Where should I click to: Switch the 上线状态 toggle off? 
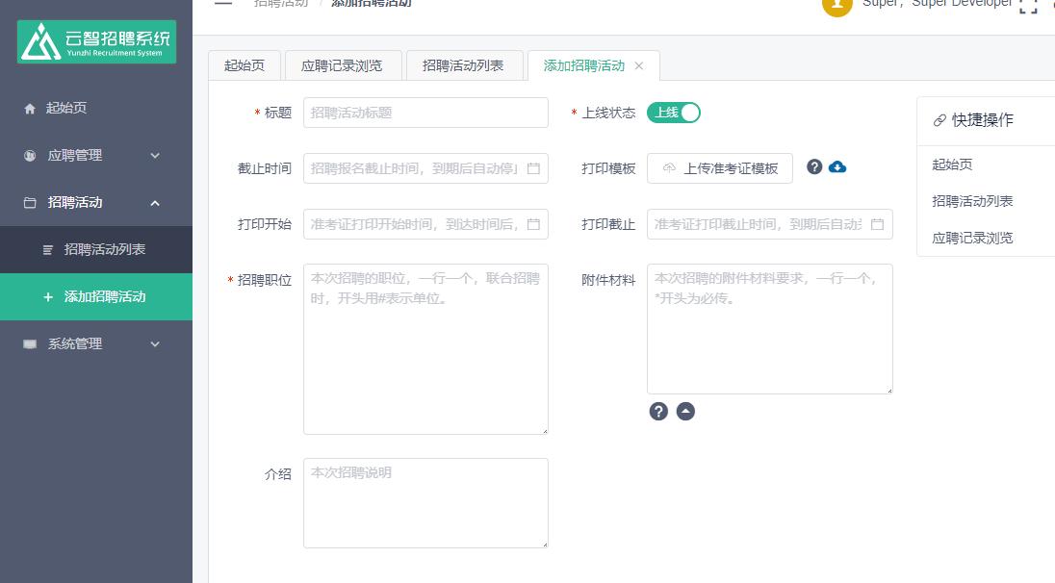674,113
